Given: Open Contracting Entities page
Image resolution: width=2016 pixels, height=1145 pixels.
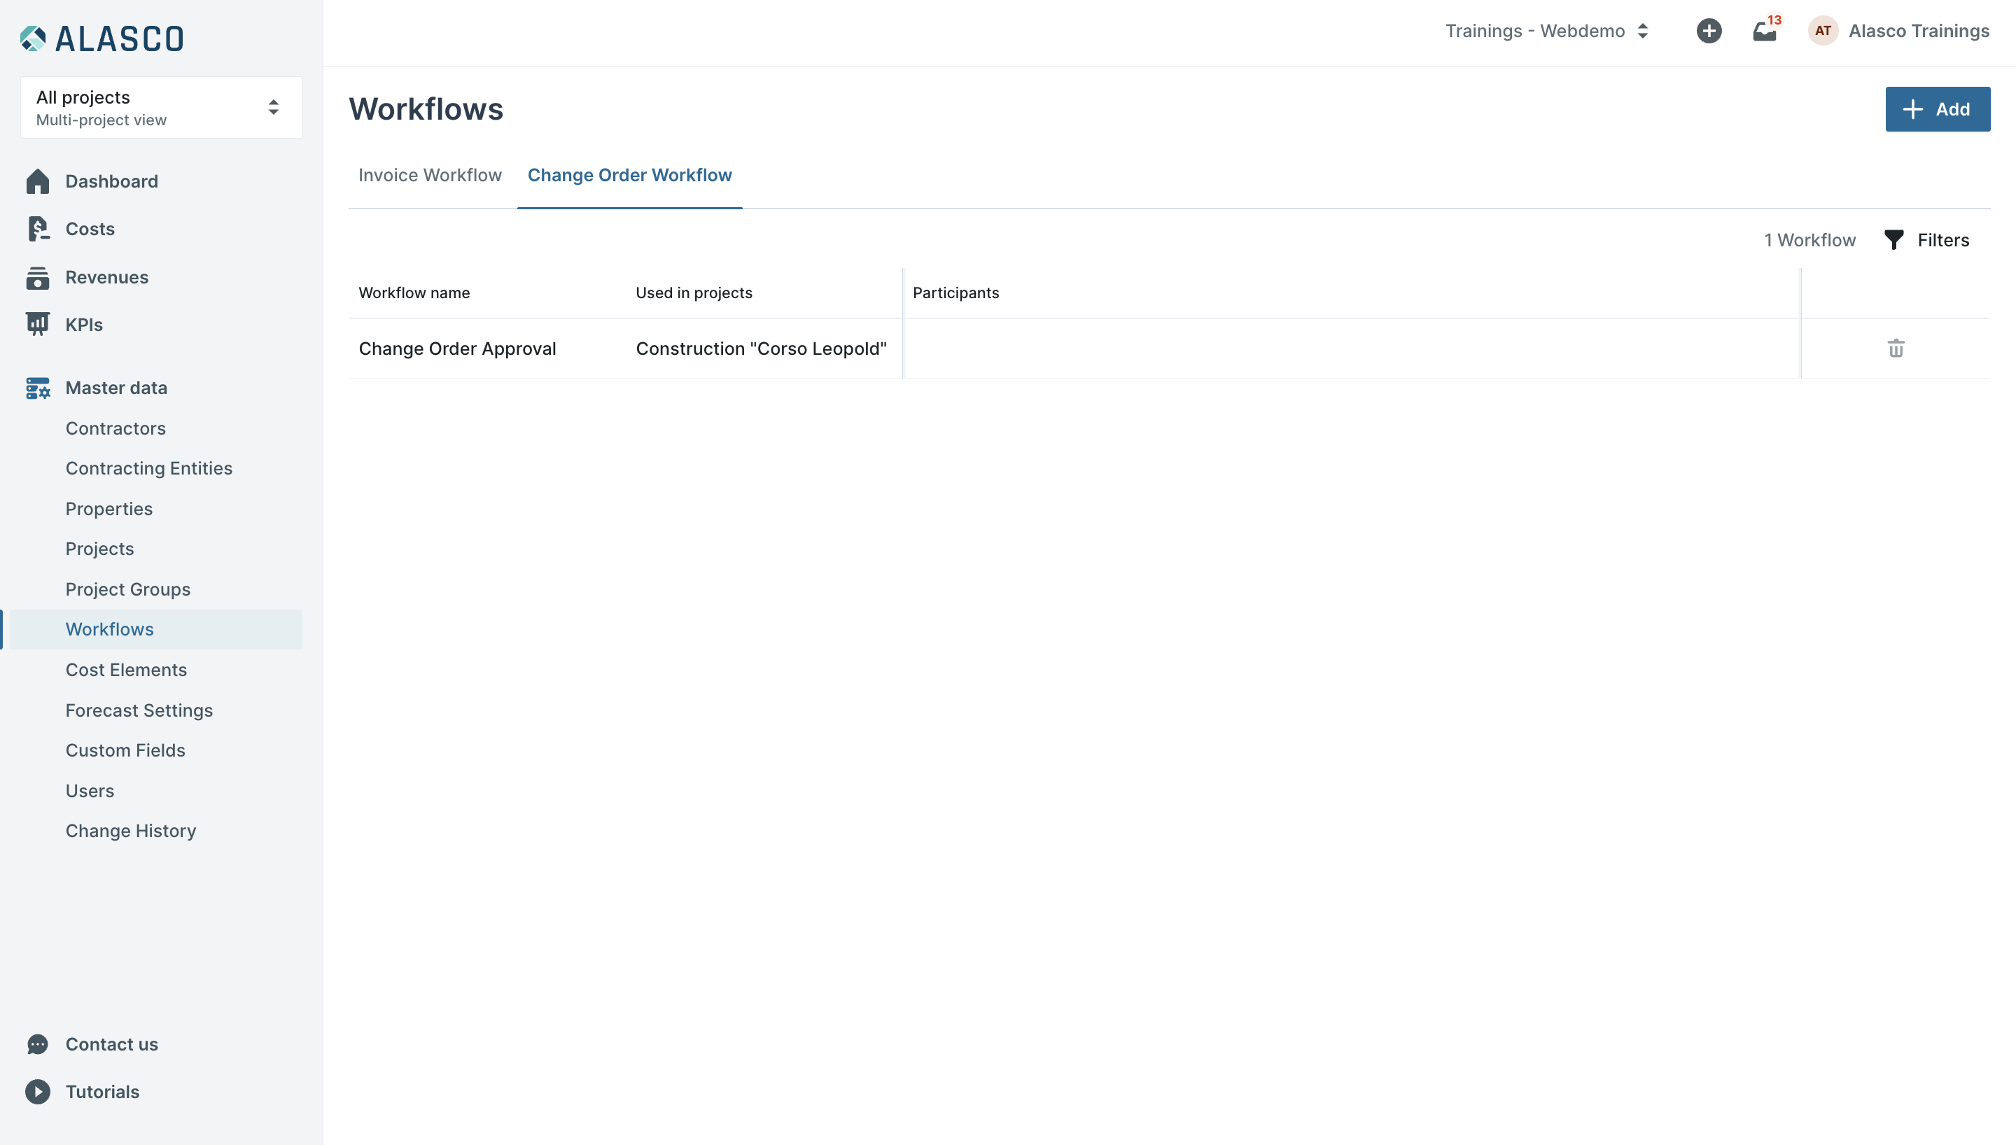Looking at the screenshot, I should click(148, 469).
